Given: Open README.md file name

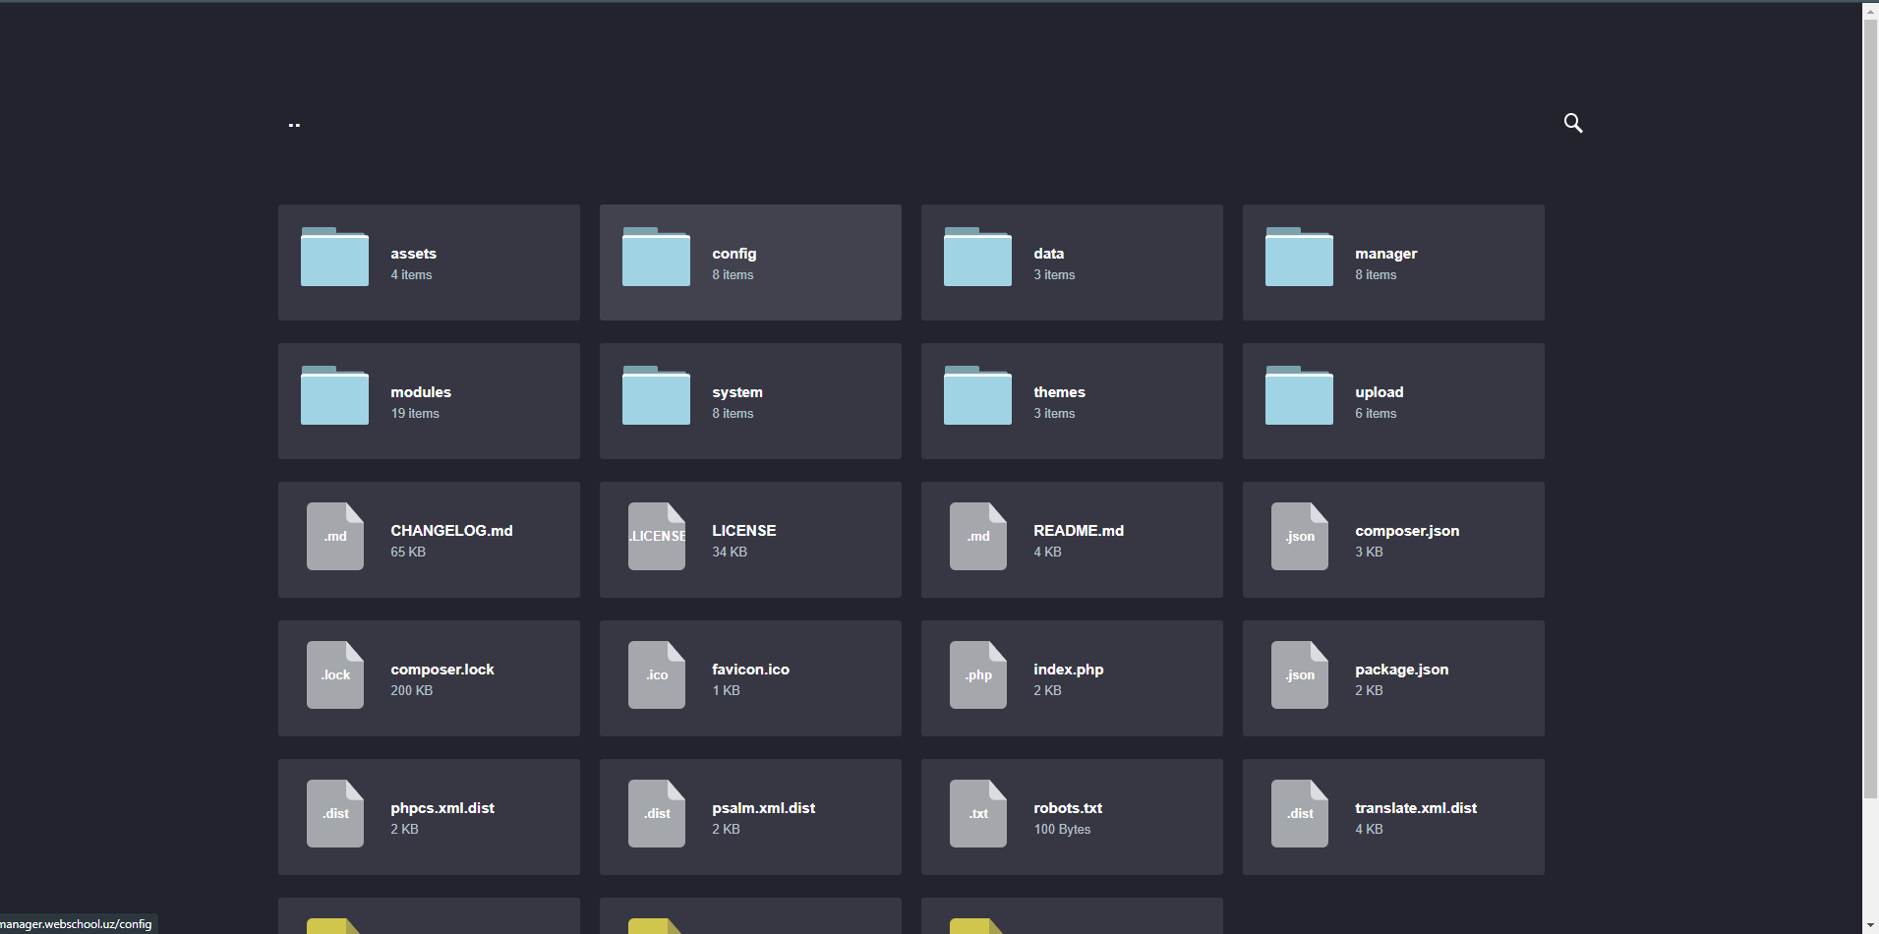Looking at the screenshot, I should 1078,531.
